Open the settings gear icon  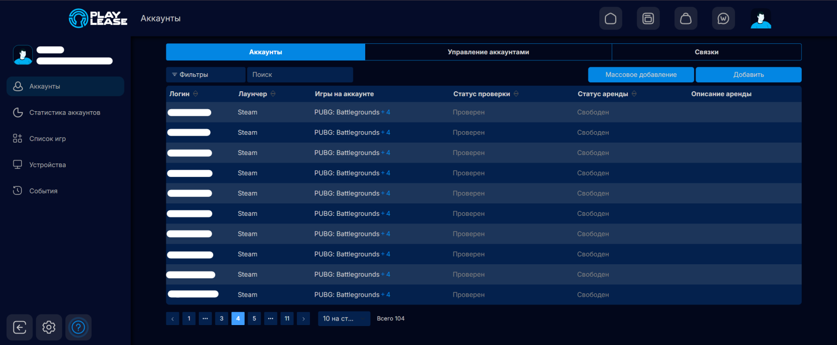pos(49,327)
